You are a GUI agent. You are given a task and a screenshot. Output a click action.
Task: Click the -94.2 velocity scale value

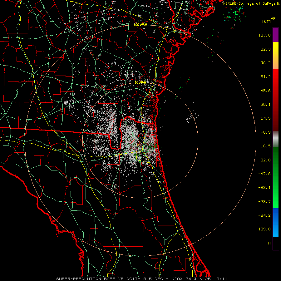click(264, 215)
